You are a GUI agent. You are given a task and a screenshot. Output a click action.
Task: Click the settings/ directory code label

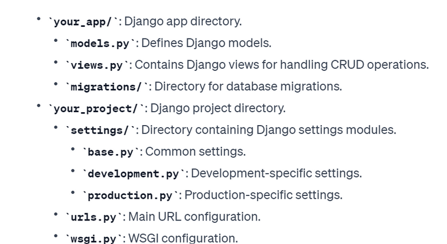coord(101,131)
